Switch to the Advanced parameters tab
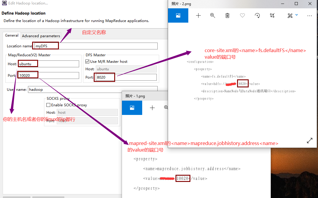The image size is (318, 198). [x=41, y=36]
